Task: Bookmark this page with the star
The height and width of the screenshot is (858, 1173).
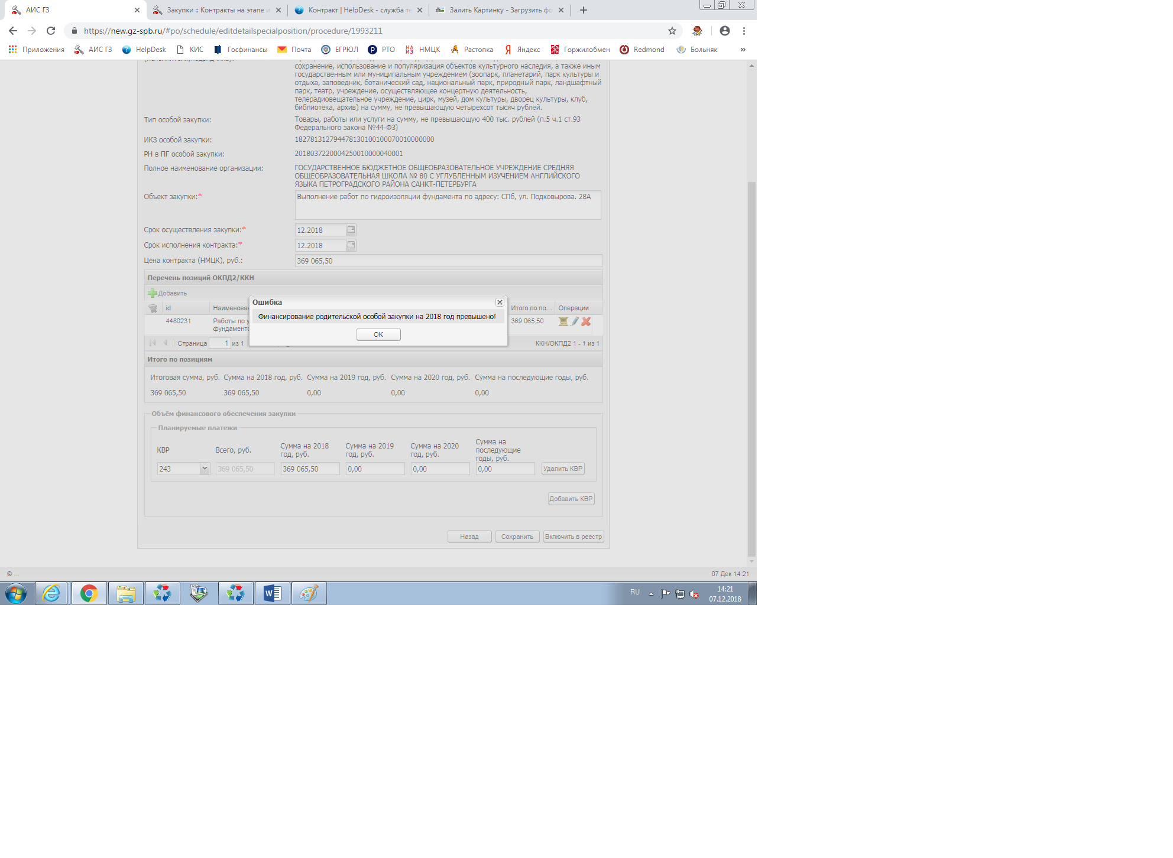Action: (x=672, y=31)
